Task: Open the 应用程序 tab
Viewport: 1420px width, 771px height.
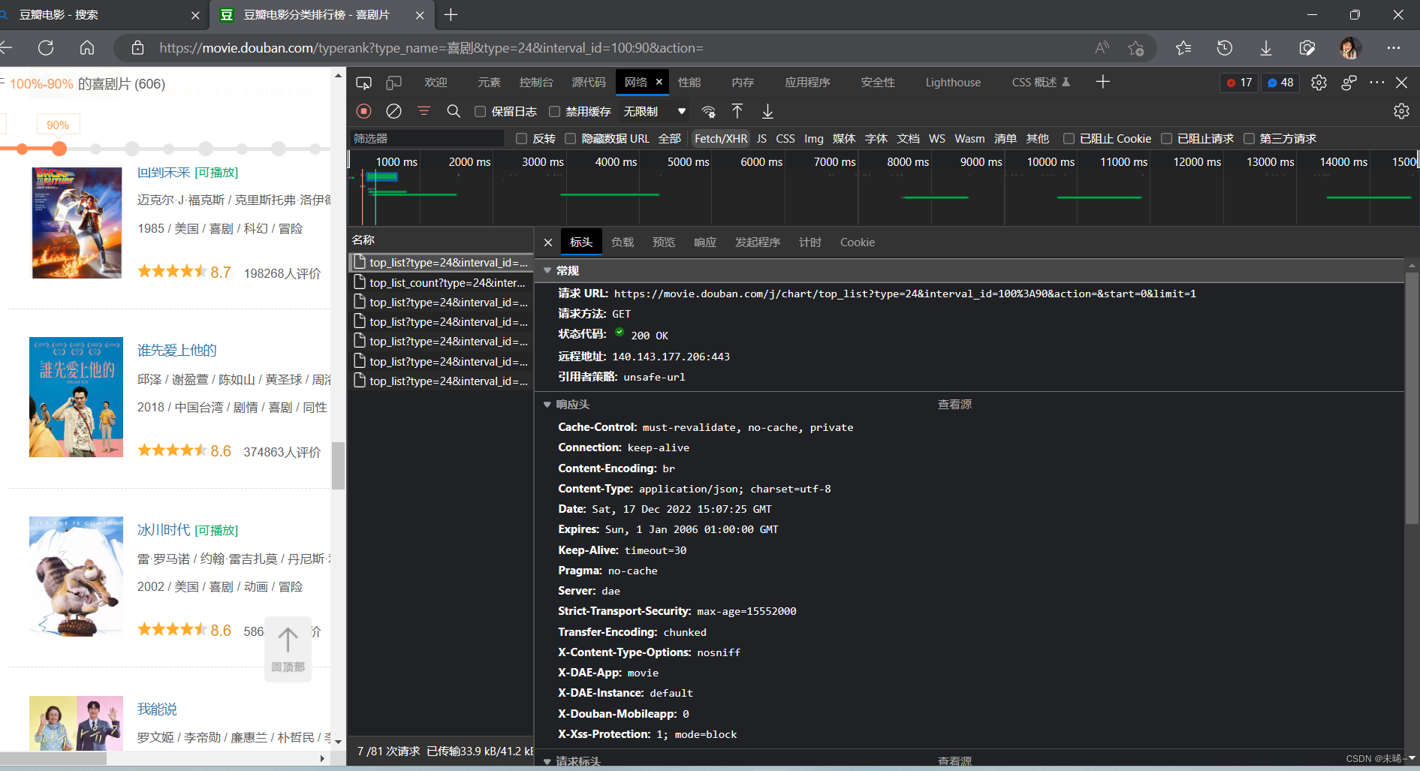Action: 807,83
